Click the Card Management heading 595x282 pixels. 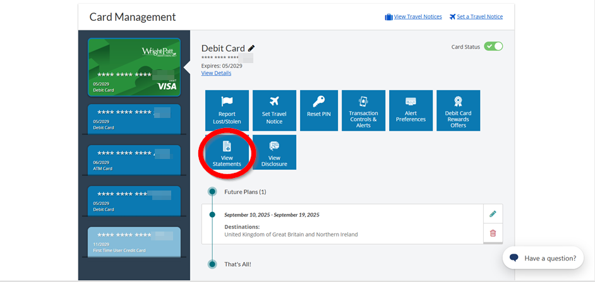click(x=133, y=17)
